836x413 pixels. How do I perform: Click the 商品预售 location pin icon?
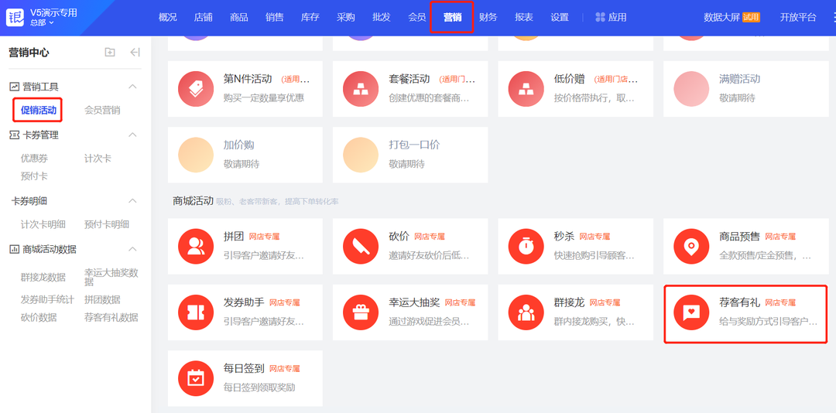point(691,247)
